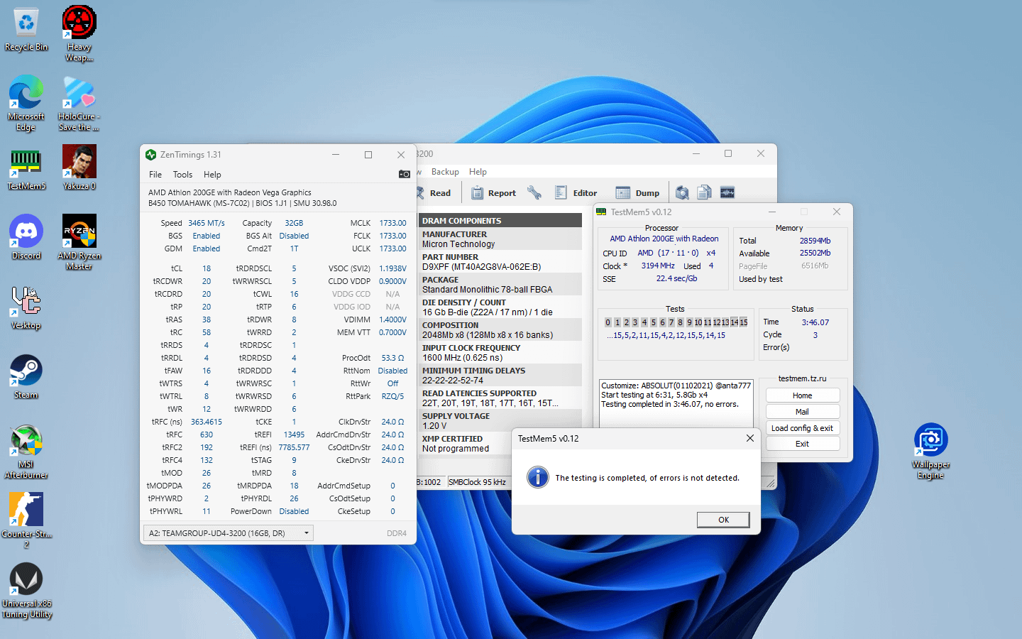Click the Capacity value 32GB
Screen dimensions: 1022x639
pyautogui.click(x=294, y=223)
